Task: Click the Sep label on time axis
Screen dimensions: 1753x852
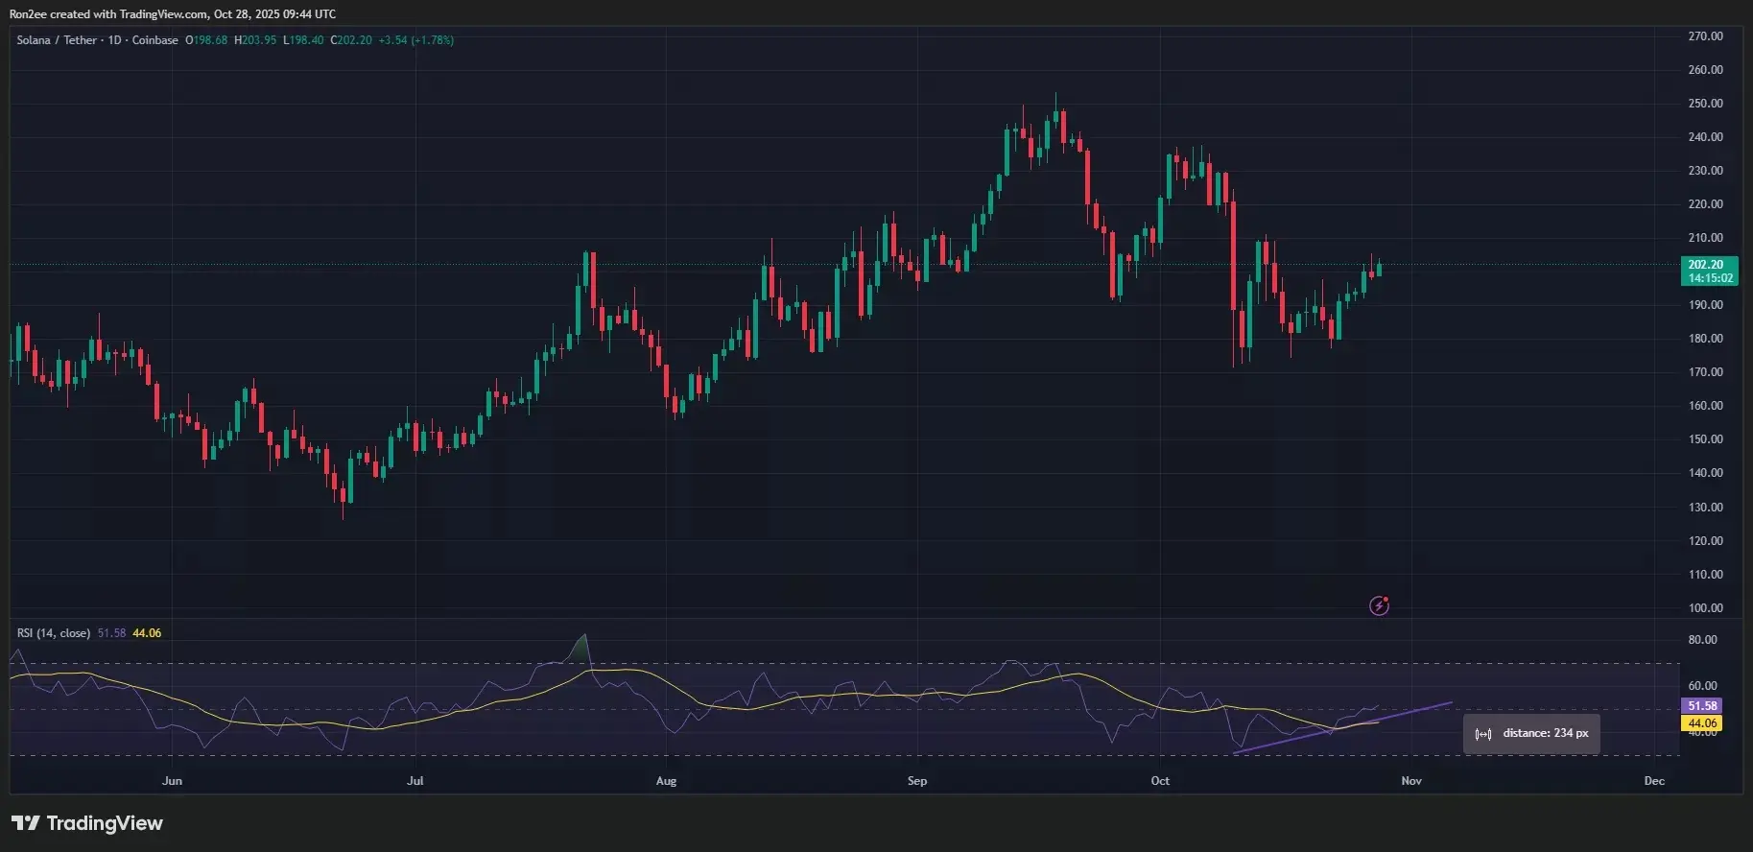Action: click(x=917, y=781)
